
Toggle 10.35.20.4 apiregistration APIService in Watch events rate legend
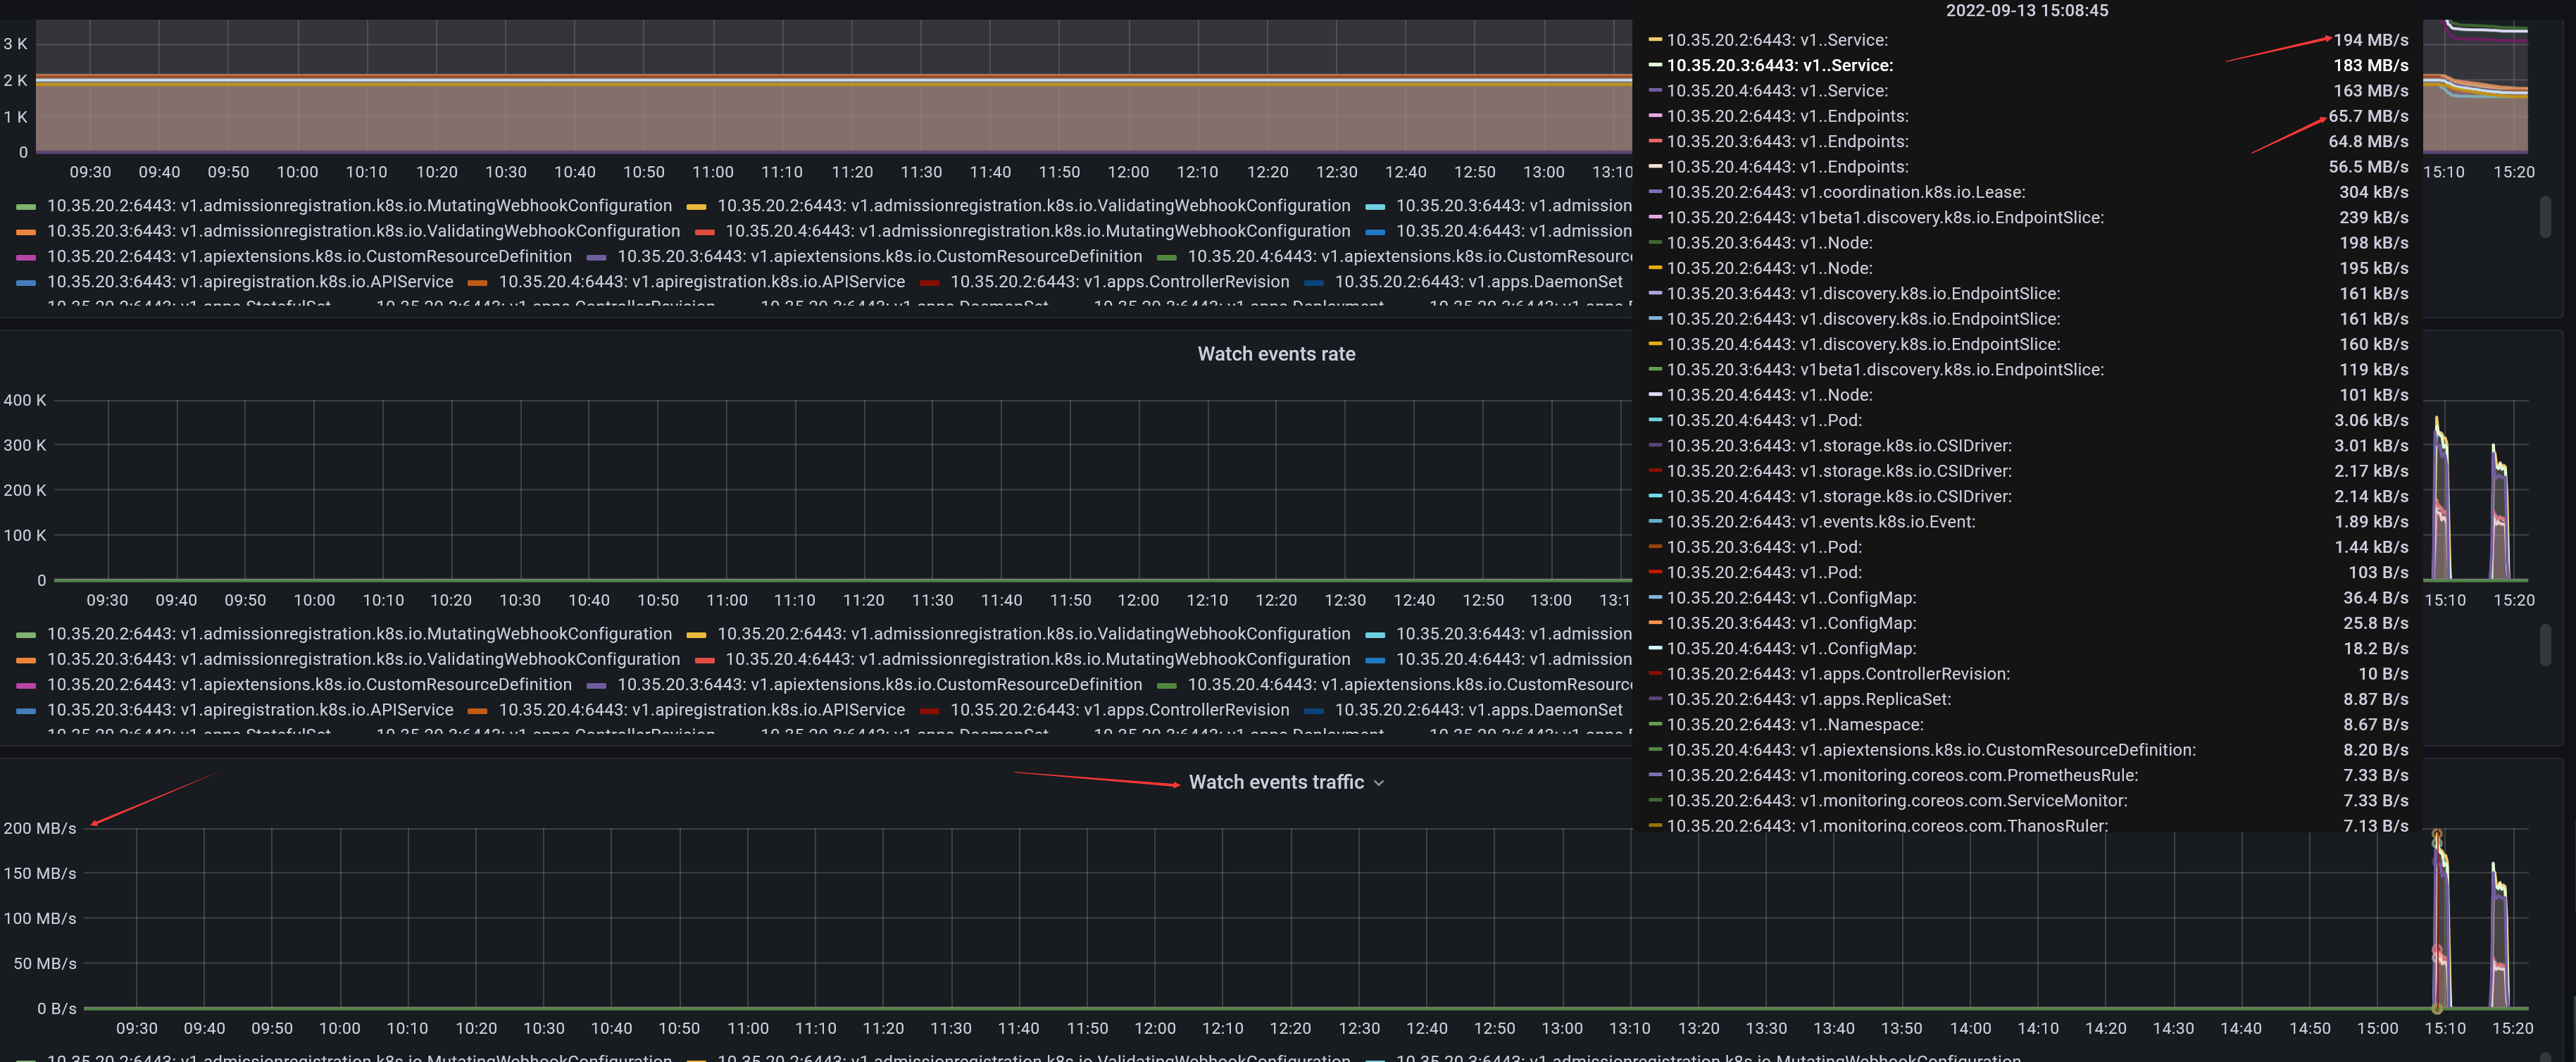click(701, 710)
